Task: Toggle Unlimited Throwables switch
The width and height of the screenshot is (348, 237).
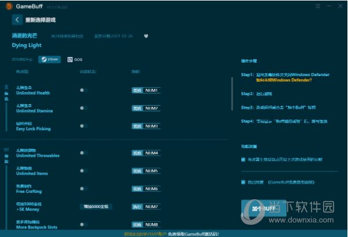Action: coord(84,153)
